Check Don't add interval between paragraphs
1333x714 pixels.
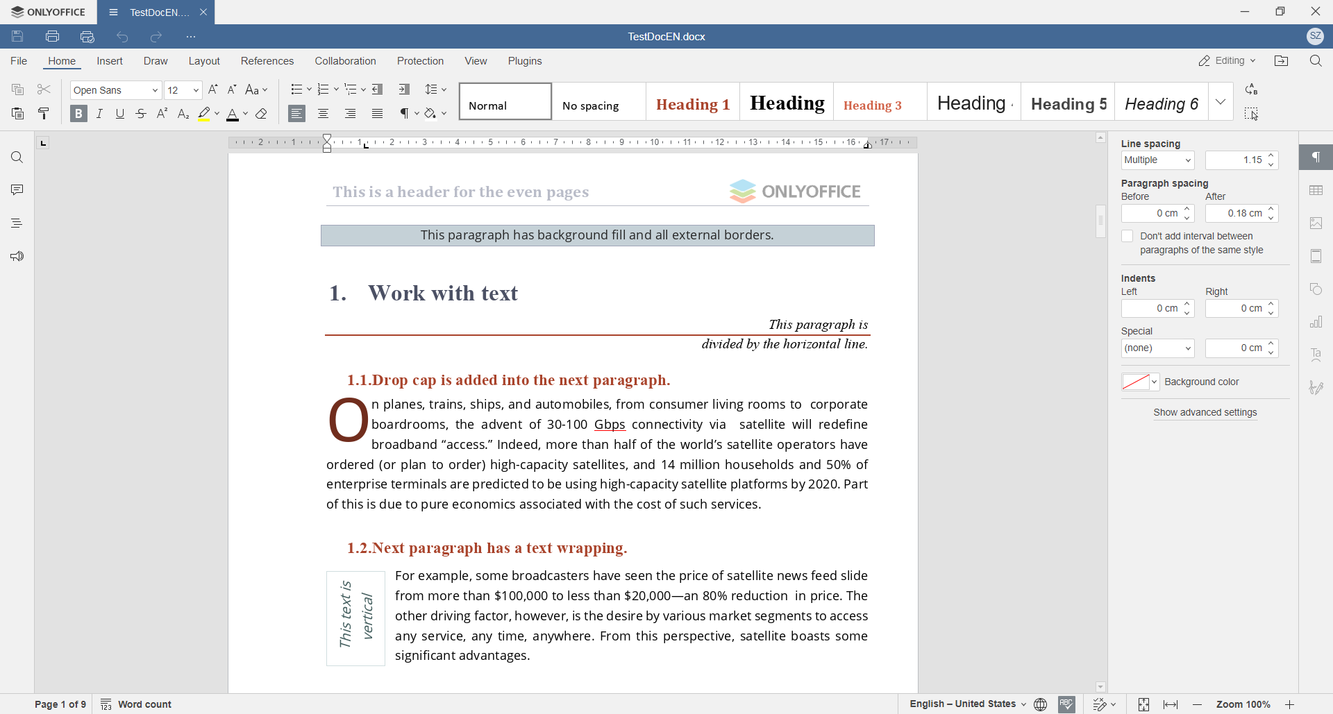point(1127,237)
